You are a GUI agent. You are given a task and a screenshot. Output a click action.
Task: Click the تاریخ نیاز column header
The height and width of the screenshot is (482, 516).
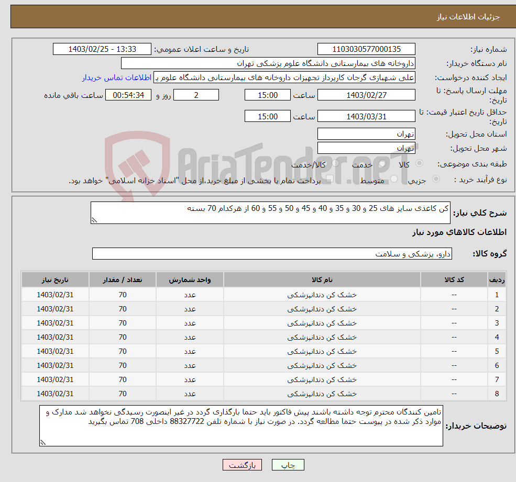(x=55, y=280)
